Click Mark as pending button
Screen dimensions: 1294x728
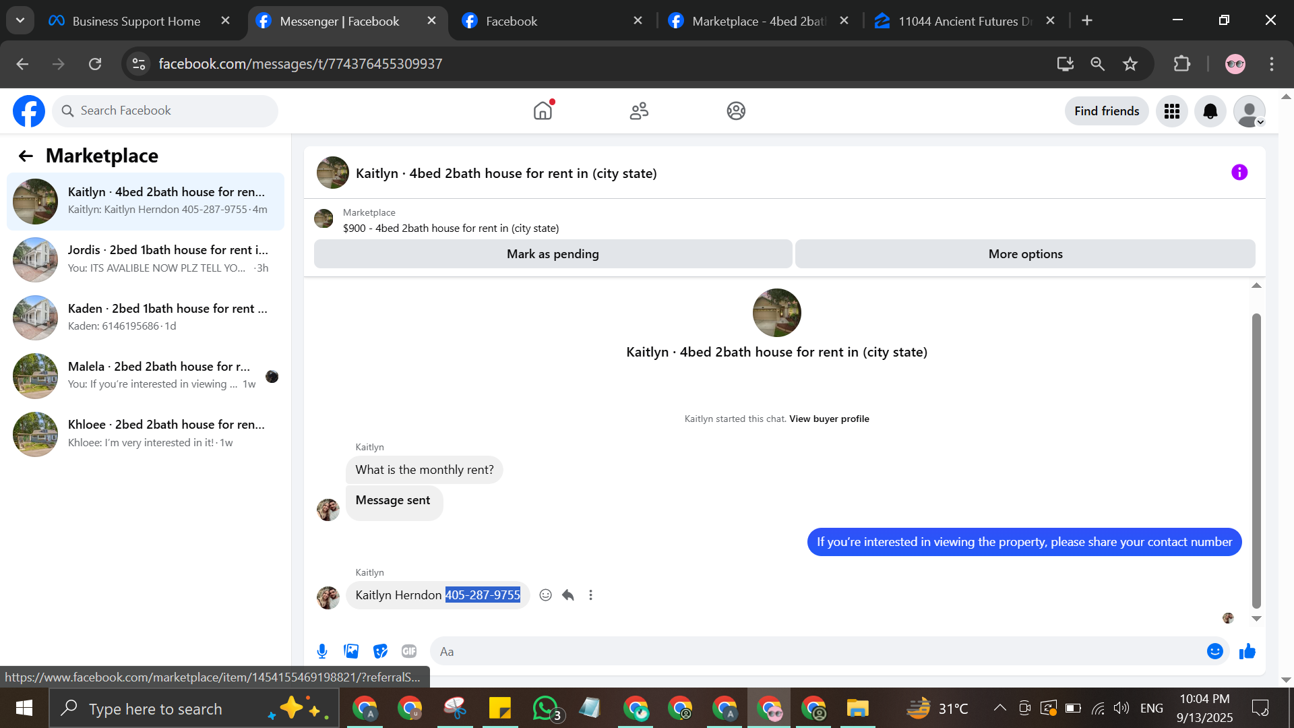(x=553, y=254)
